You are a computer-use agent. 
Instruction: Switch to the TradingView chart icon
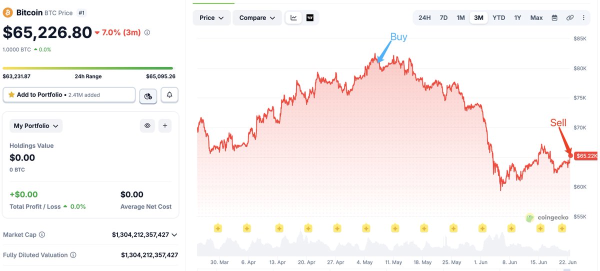(310, 18)
